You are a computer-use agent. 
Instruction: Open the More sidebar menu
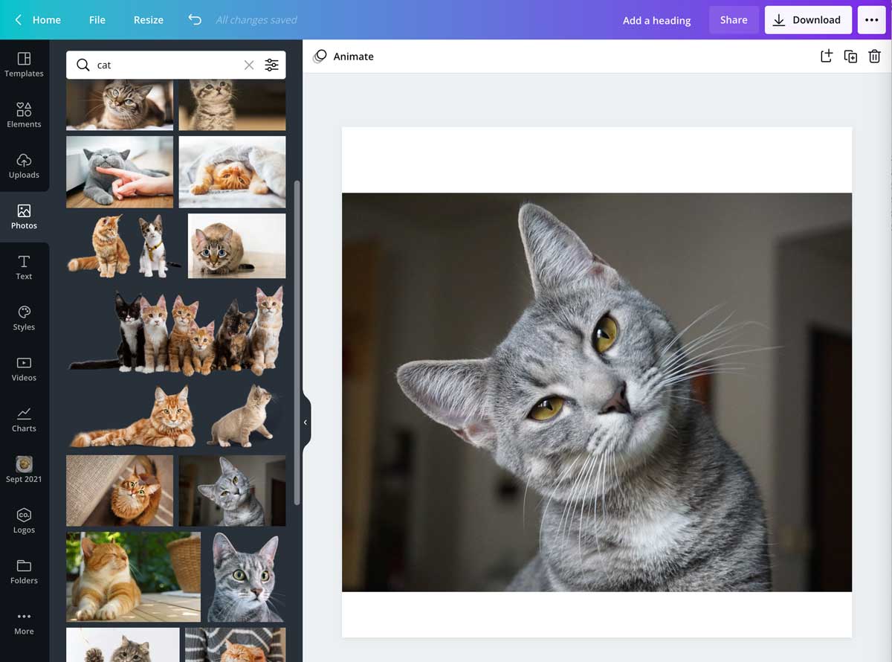click(24, 623)
